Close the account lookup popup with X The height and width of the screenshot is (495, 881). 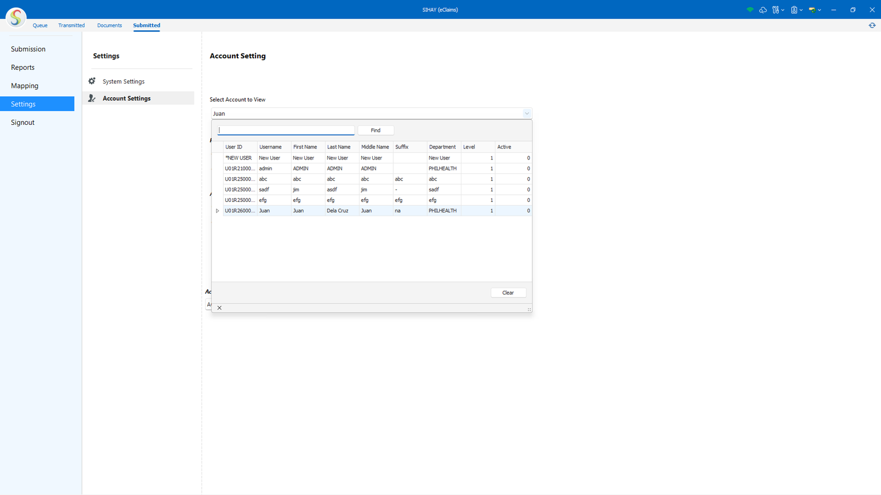pyautogui.click(x=219, y=308)
